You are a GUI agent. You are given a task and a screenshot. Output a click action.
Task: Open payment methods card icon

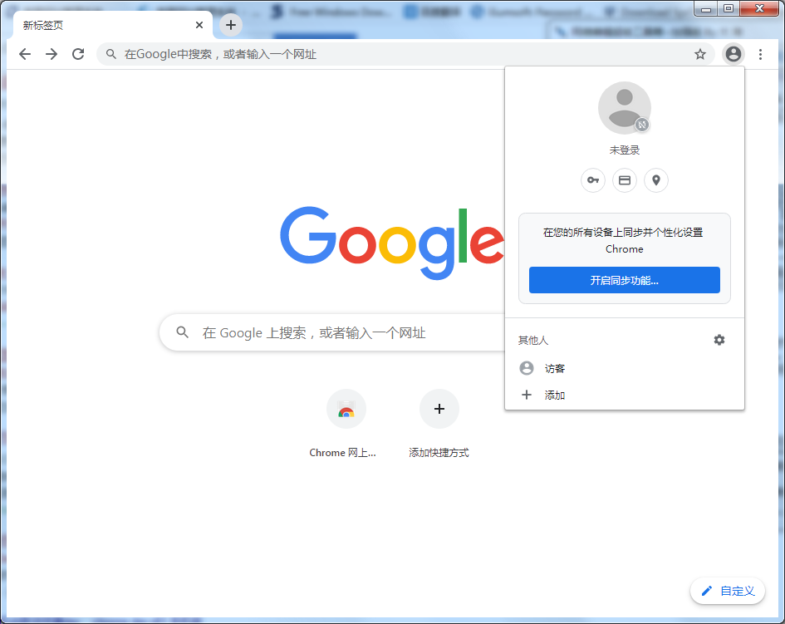[625, 180]
